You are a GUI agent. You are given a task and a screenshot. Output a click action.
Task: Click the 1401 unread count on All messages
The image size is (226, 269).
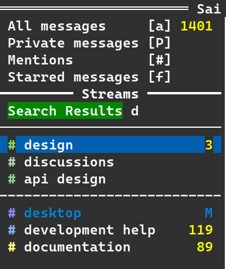pos(197,26)
